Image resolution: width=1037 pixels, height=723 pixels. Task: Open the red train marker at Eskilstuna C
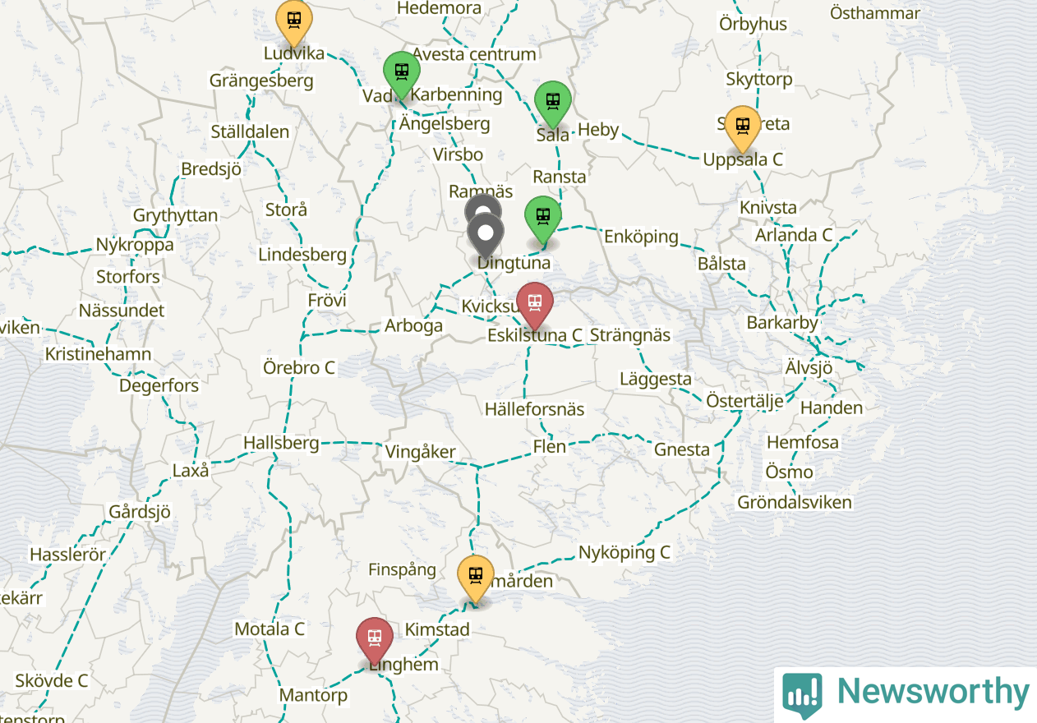pos(535,306)
